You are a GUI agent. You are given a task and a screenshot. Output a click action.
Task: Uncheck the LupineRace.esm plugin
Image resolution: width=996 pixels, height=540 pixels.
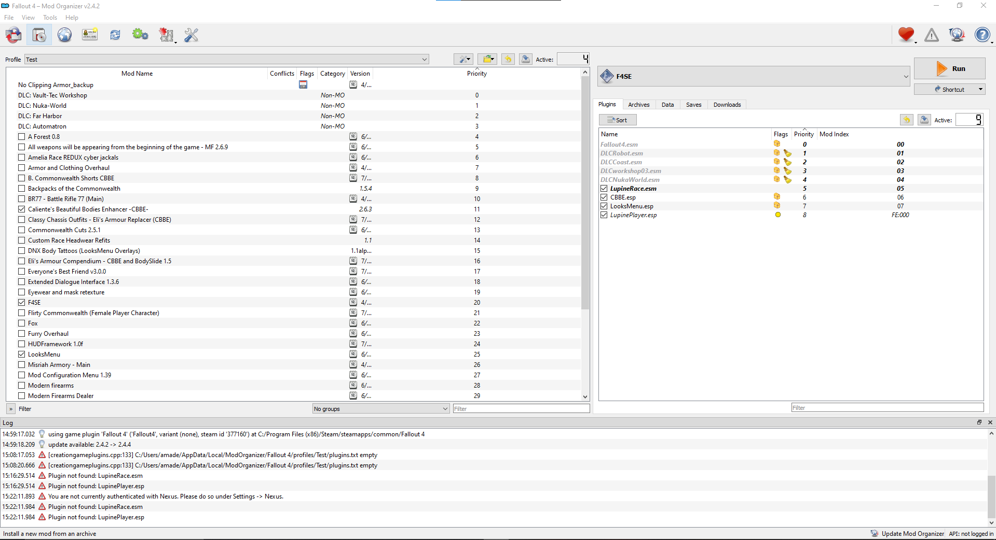(x=604, y=188)
